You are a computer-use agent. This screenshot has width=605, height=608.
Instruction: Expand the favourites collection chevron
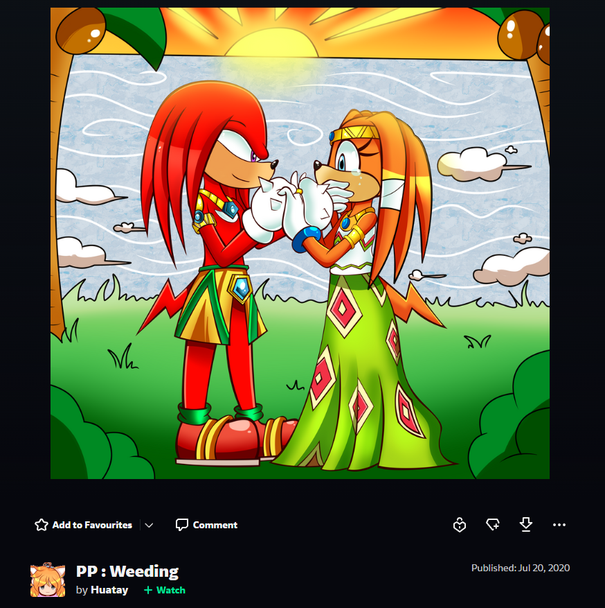149,526
